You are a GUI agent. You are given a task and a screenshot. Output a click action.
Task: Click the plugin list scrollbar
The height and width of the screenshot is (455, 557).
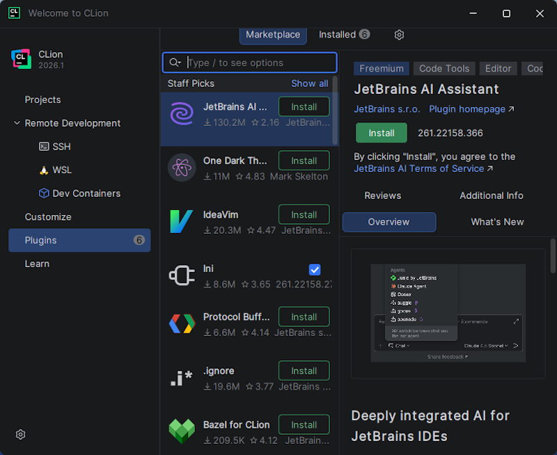[335, 110]
